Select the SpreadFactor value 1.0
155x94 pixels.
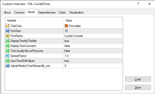66,56
